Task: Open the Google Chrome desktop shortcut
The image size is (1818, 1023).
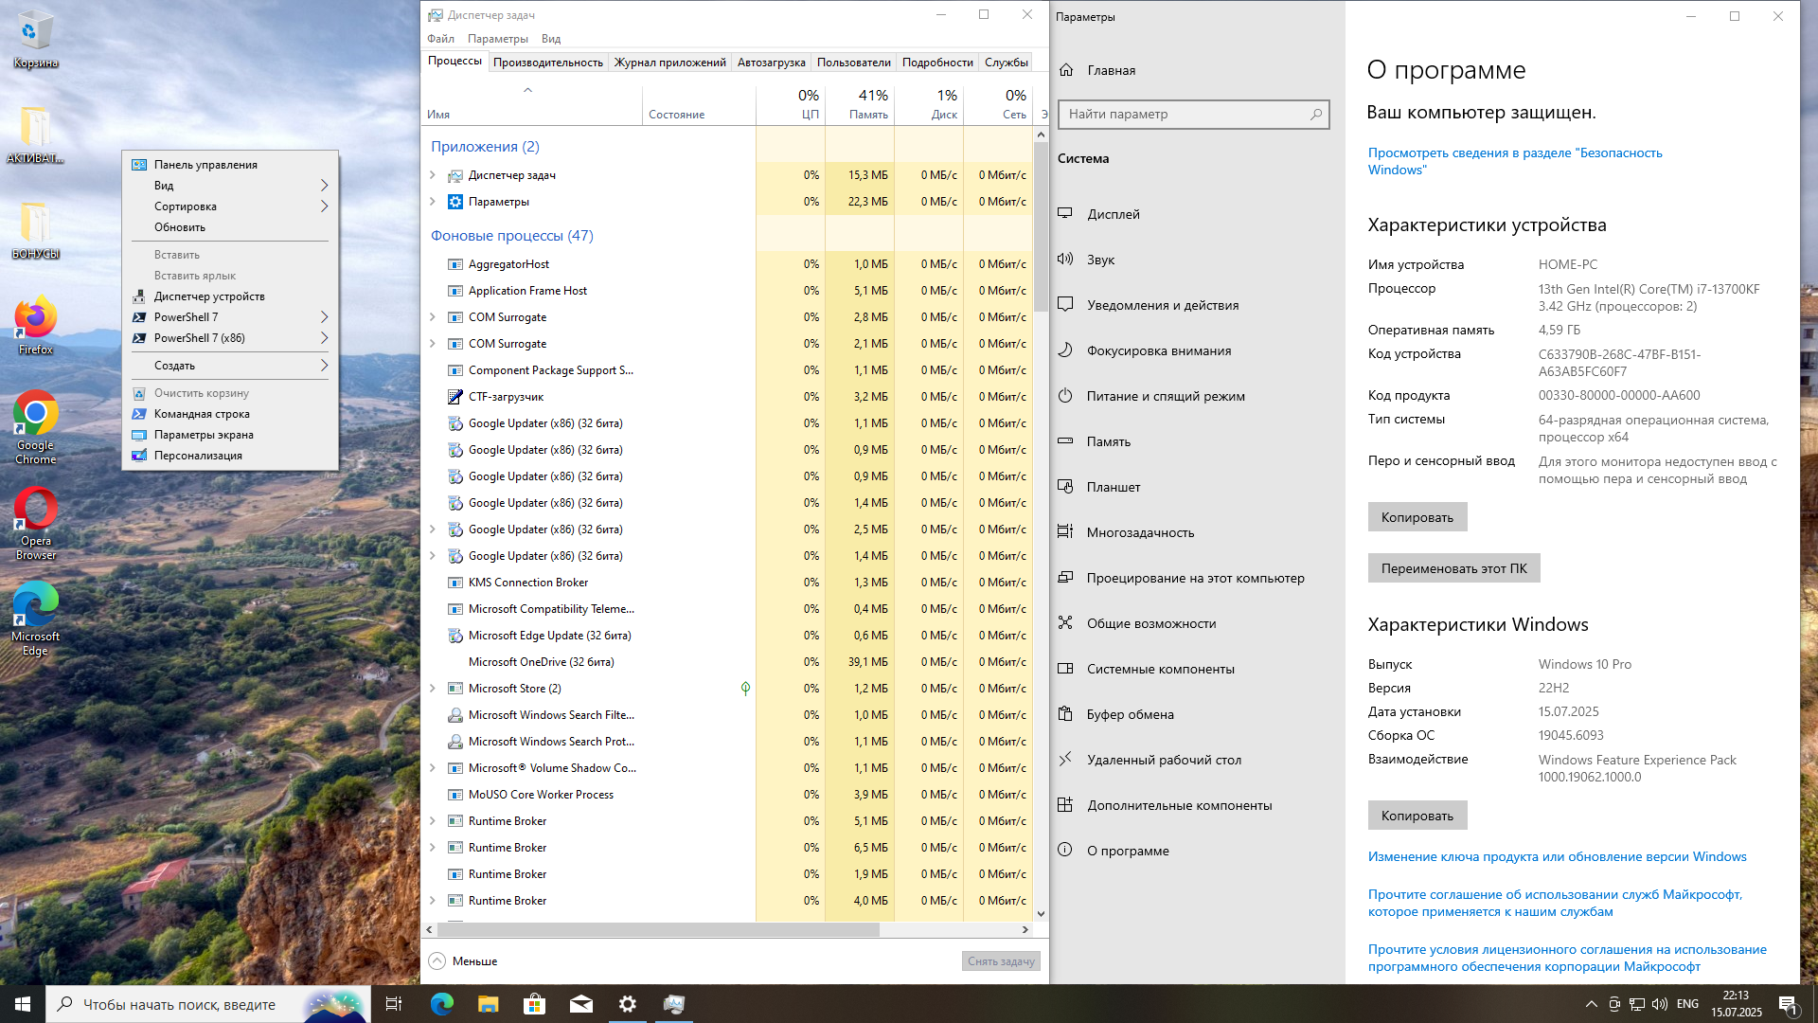Action: [35, 427]
